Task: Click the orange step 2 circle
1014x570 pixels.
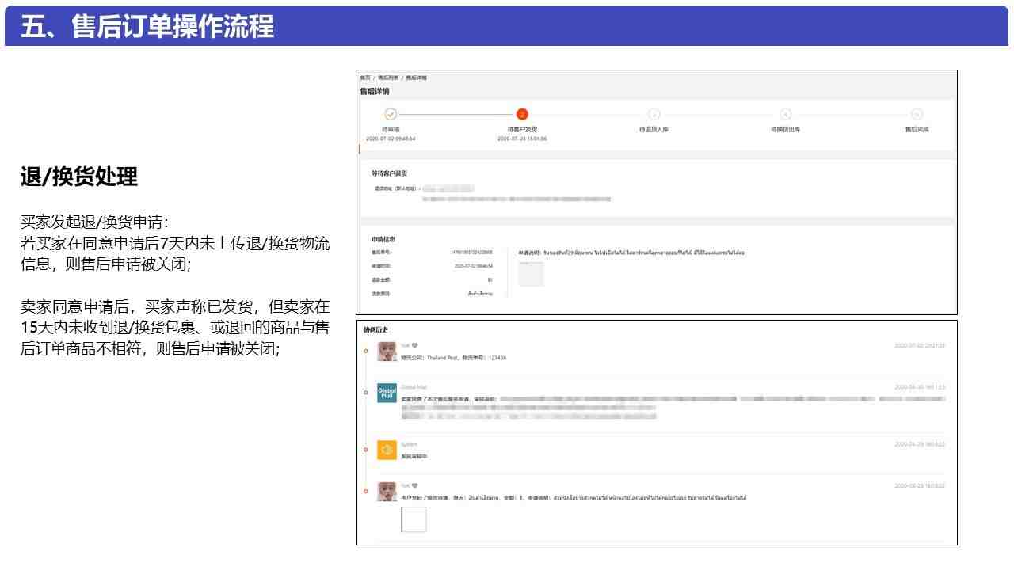Action: point(522,115)
